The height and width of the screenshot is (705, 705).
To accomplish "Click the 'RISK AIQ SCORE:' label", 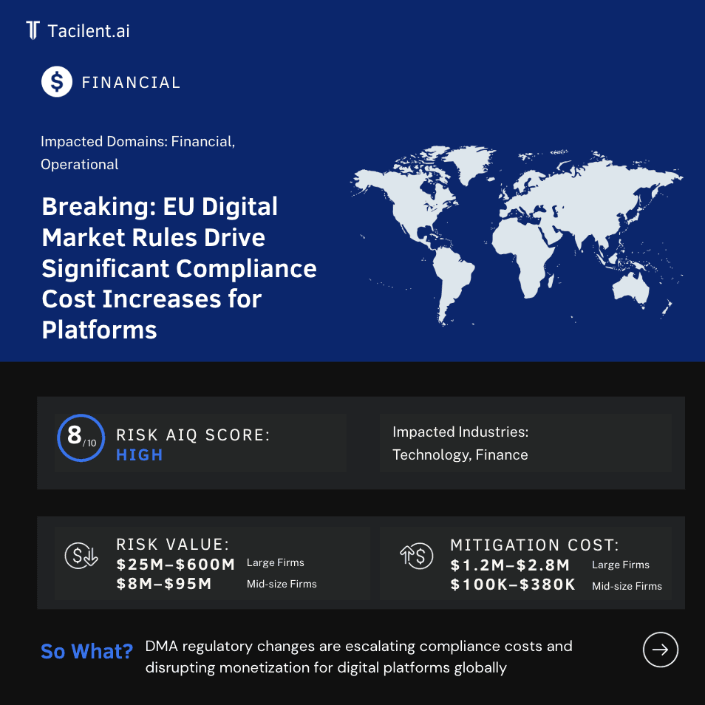I will (x=193, y=435).
